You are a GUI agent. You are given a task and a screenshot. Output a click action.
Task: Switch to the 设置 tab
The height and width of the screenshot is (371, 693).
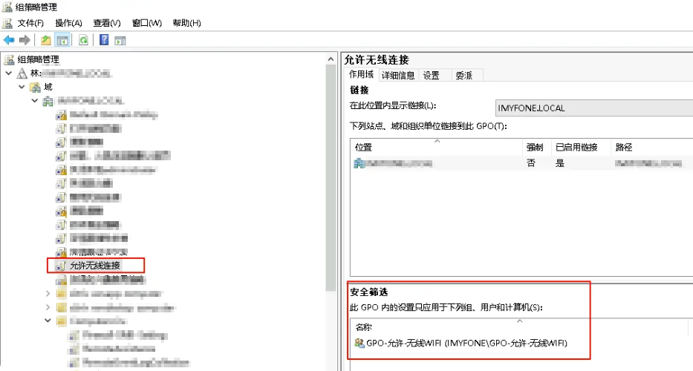pyautogui.click(x=432, y=76)
